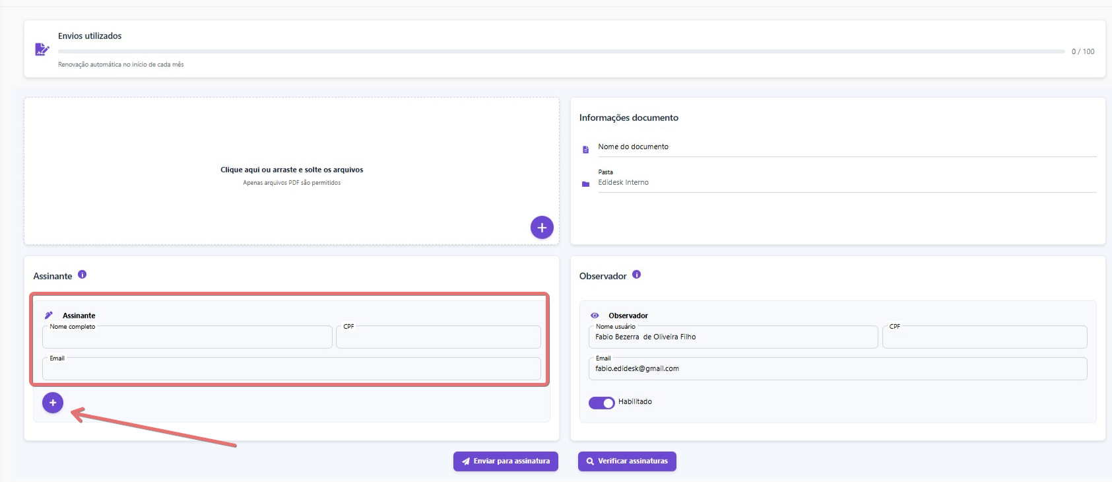Click the info icon next to Assinante heading

click(82, 275)
